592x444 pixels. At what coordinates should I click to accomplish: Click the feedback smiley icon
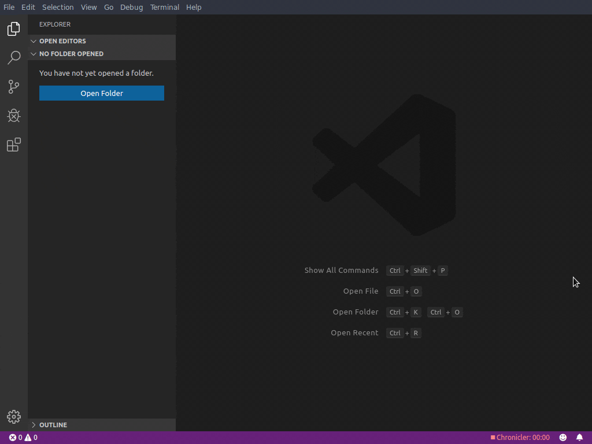(563, 438)
